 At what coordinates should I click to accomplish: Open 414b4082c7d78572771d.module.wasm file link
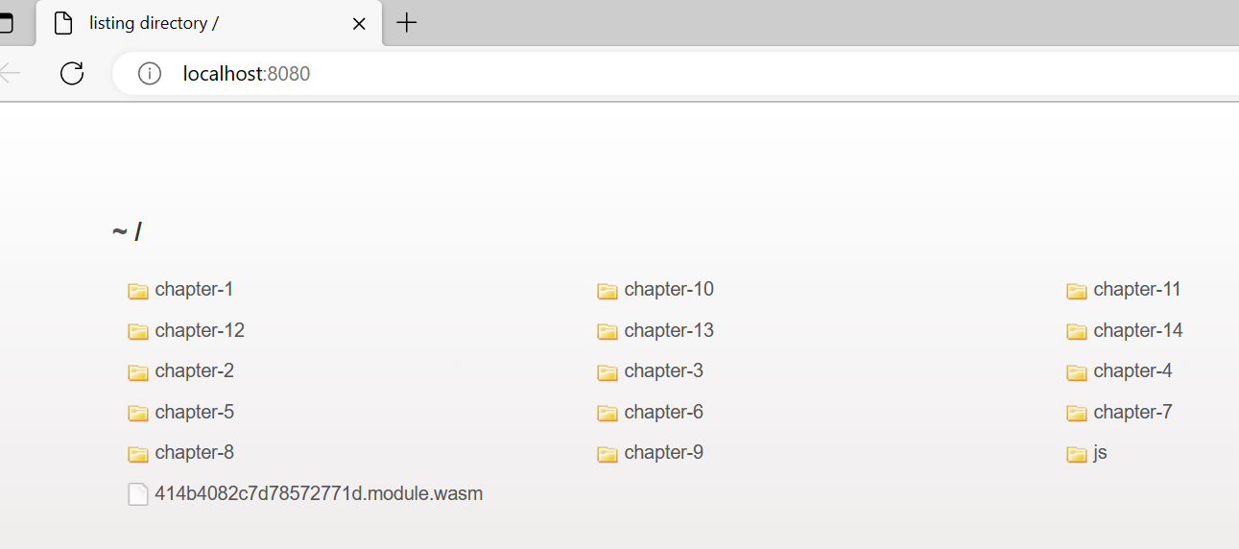[x=319, y=493]
